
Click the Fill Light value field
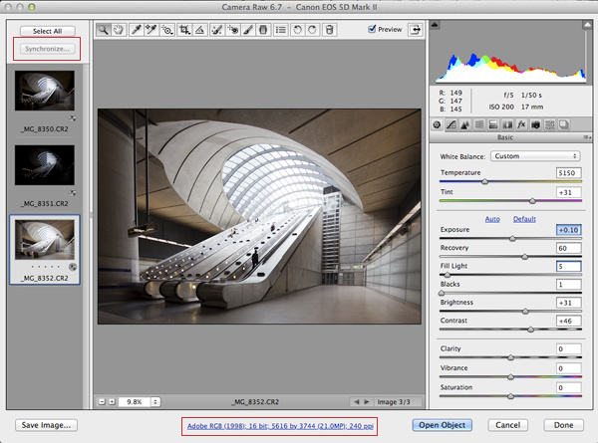coord(569,266)
